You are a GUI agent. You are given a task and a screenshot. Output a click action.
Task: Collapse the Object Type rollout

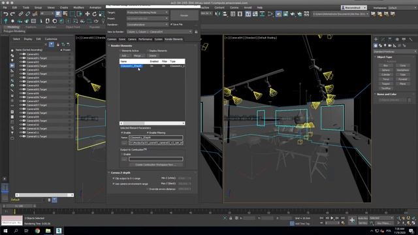(x=385, y=57)
